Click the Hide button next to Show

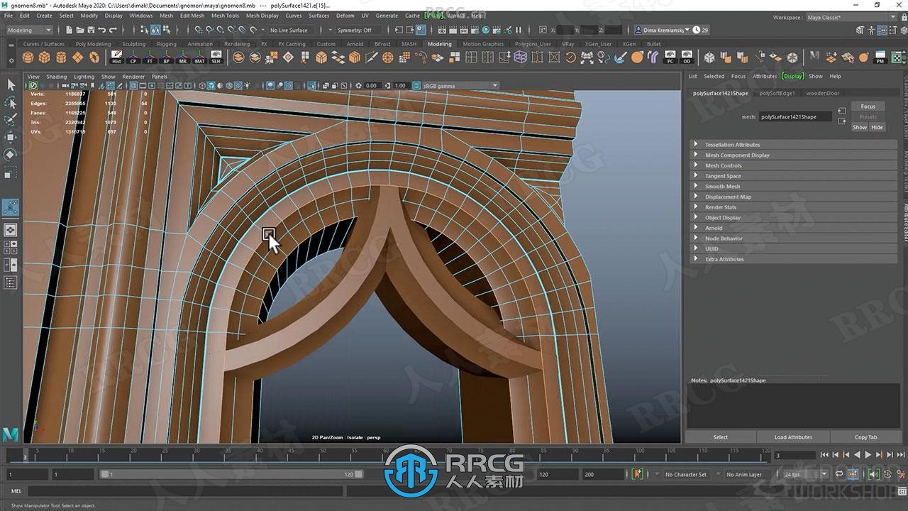point(877,127)
